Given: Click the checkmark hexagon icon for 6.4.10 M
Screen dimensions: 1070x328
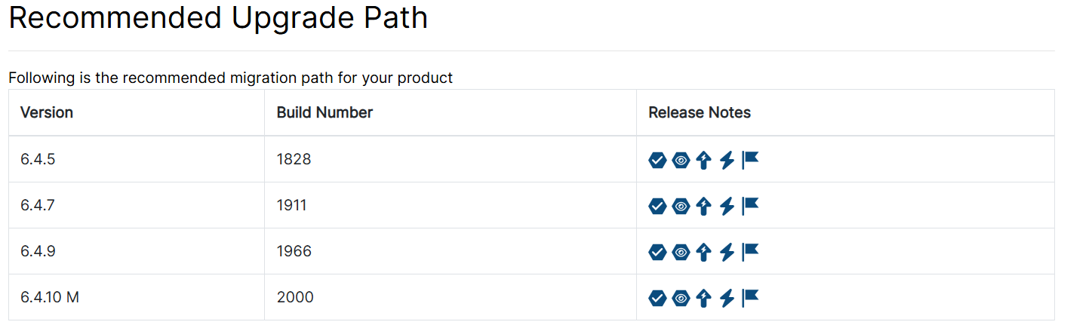Looking at the screenshot, I should 657,298.
